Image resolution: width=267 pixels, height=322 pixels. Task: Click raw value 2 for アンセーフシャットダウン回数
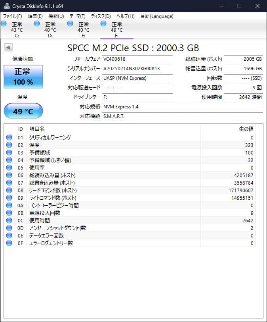coord(252,228)
